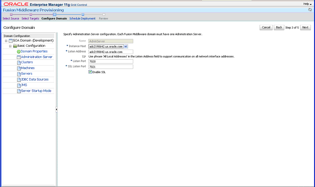Screen dimensions: 315x187
Task: Click the Listen Address input field
Action: pos(111,52)
